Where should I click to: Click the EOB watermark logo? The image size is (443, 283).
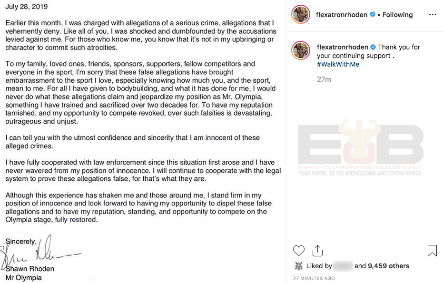(360, 145)
